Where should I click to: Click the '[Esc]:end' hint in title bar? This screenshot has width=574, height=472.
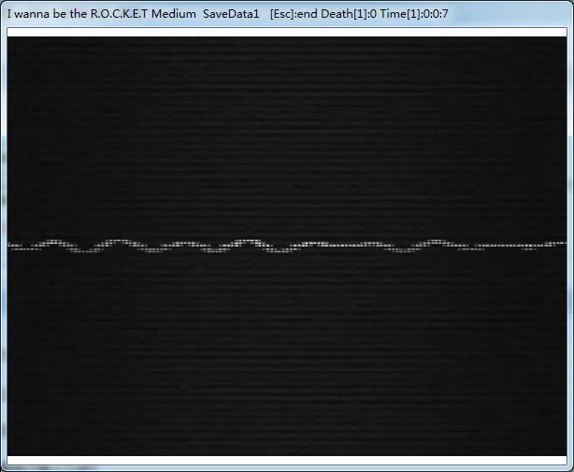click(294, 14)
